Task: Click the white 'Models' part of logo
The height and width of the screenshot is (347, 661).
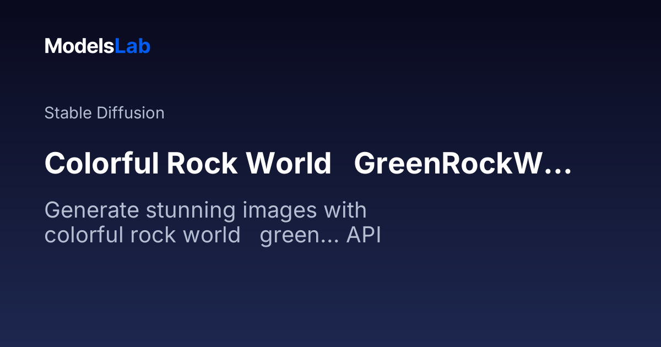Action: pyautogui.click(x=79, y=46)
